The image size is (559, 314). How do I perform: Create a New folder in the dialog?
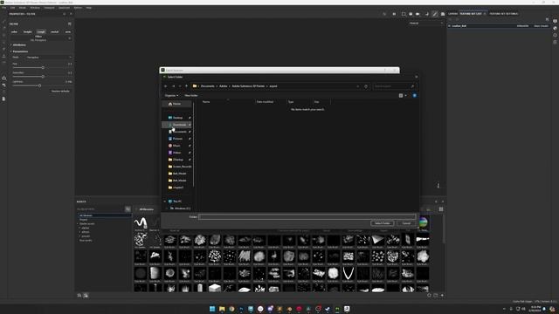(x=191, y=95)
